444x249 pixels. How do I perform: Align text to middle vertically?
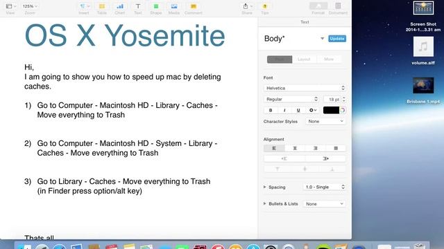tap(305, 169)
